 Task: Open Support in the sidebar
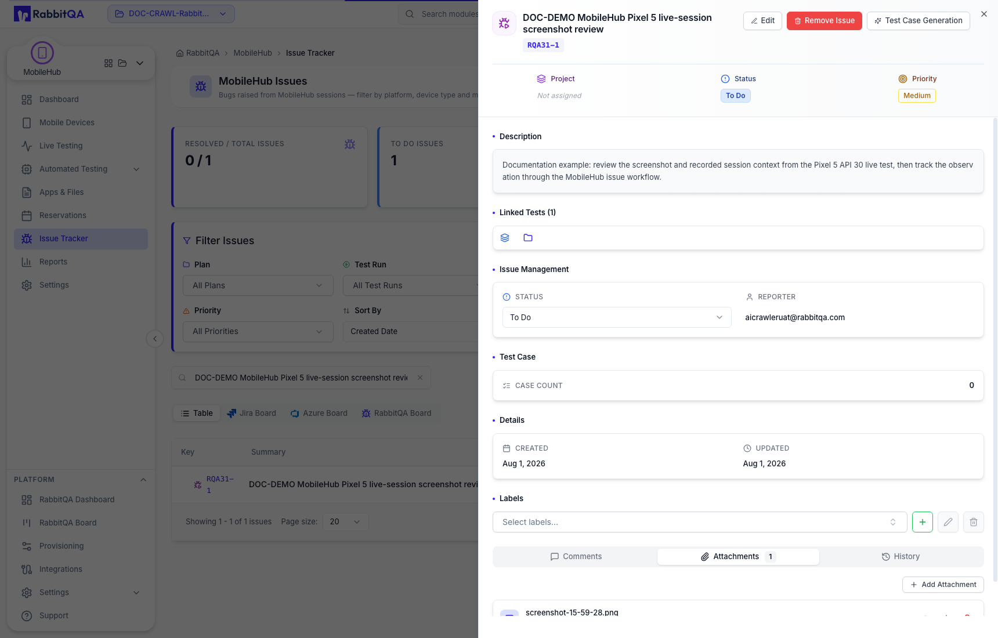click(x=81, y=616)
